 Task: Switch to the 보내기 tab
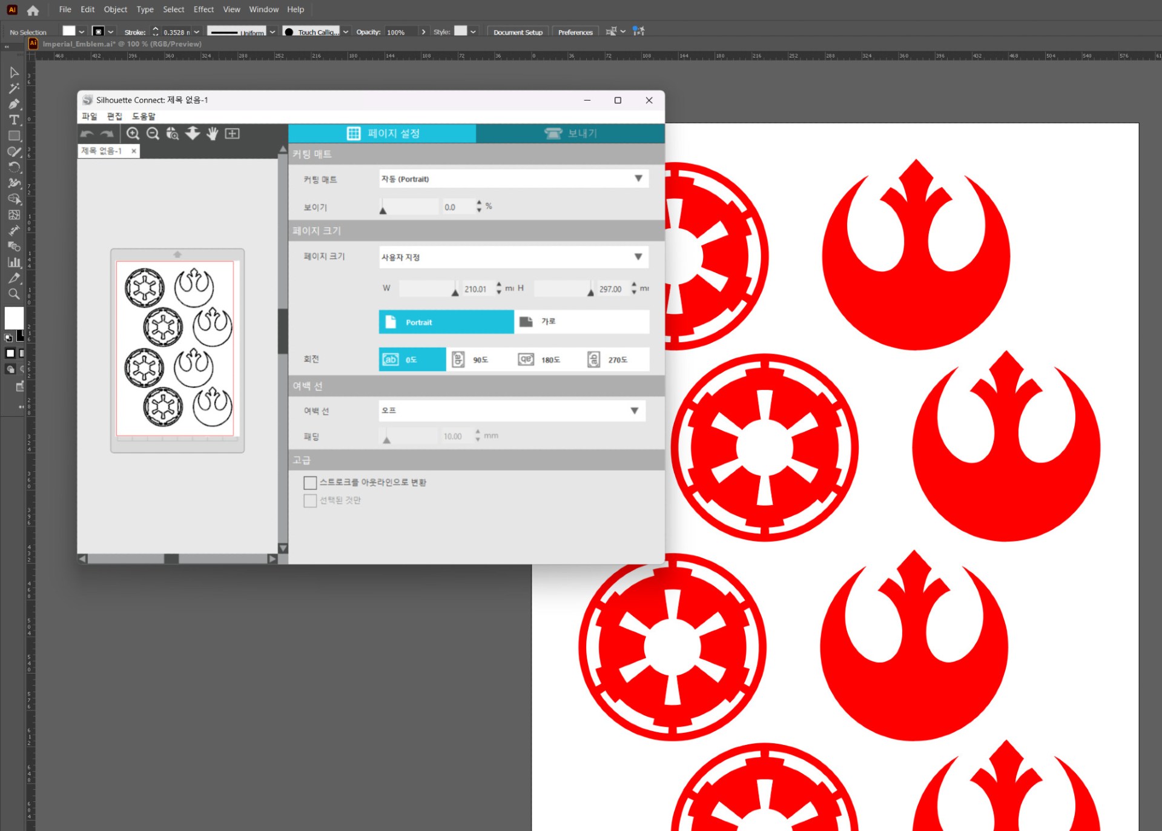pyautogui.click(x=570, y=133)
